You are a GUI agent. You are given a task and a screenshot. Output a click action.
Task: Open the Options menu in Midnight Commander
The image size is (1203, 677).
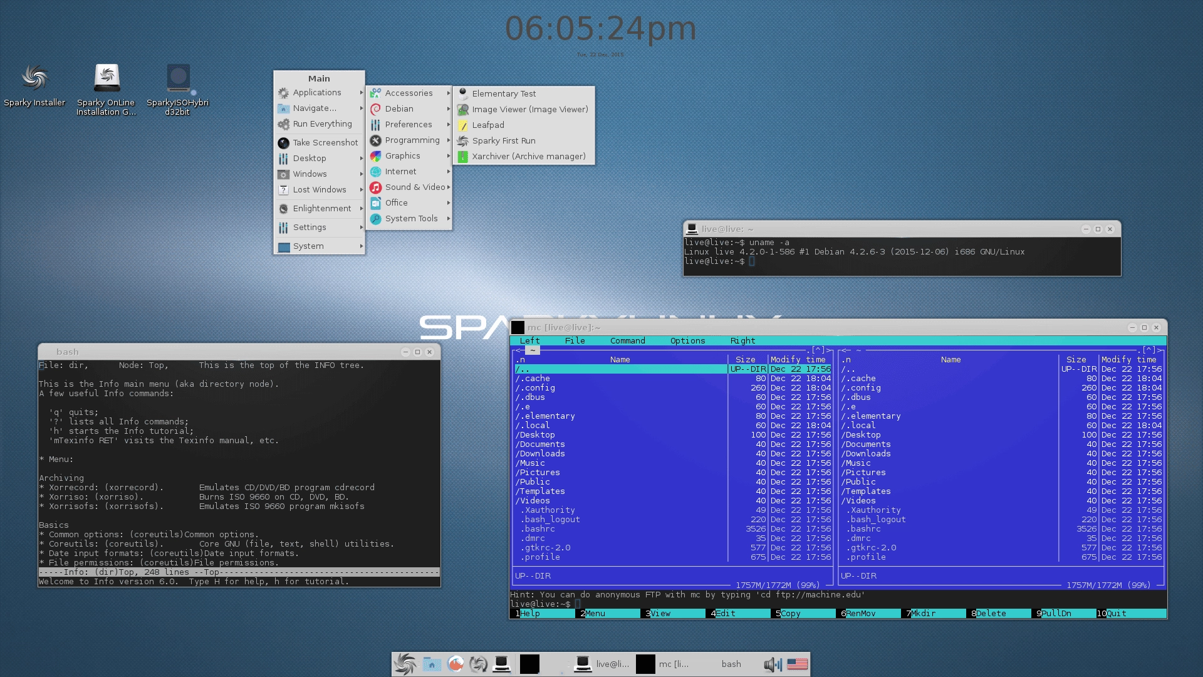[687, 341]
